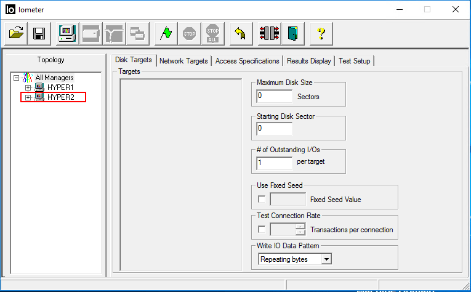
Task: Click the new disk worker icon
Action: click(x=91, y=33)
